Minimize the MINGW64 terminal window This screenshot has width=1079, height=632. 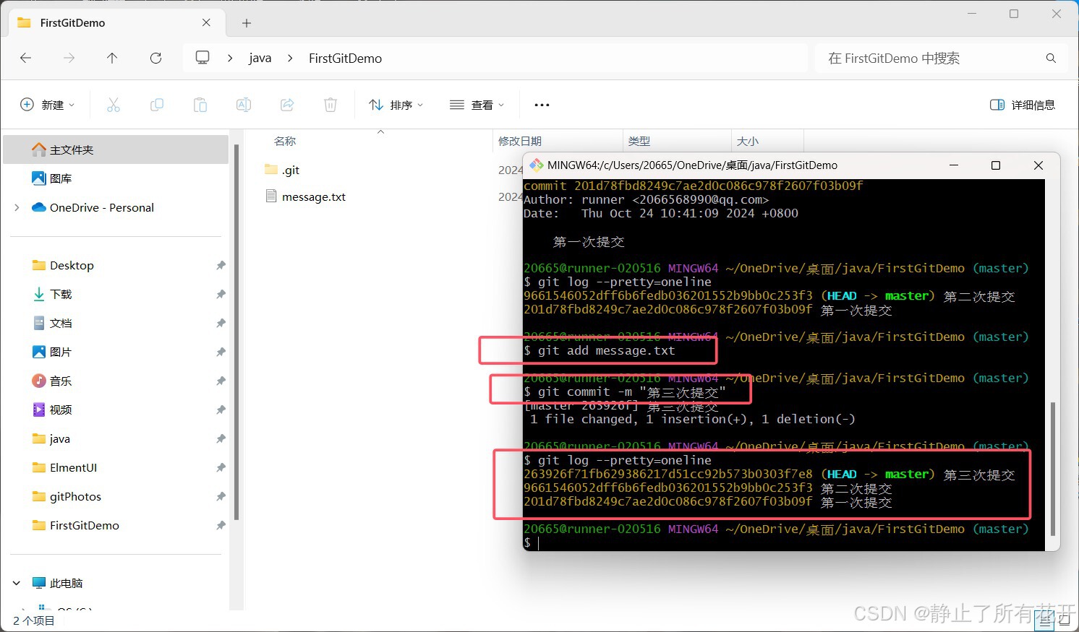point(953,165)
